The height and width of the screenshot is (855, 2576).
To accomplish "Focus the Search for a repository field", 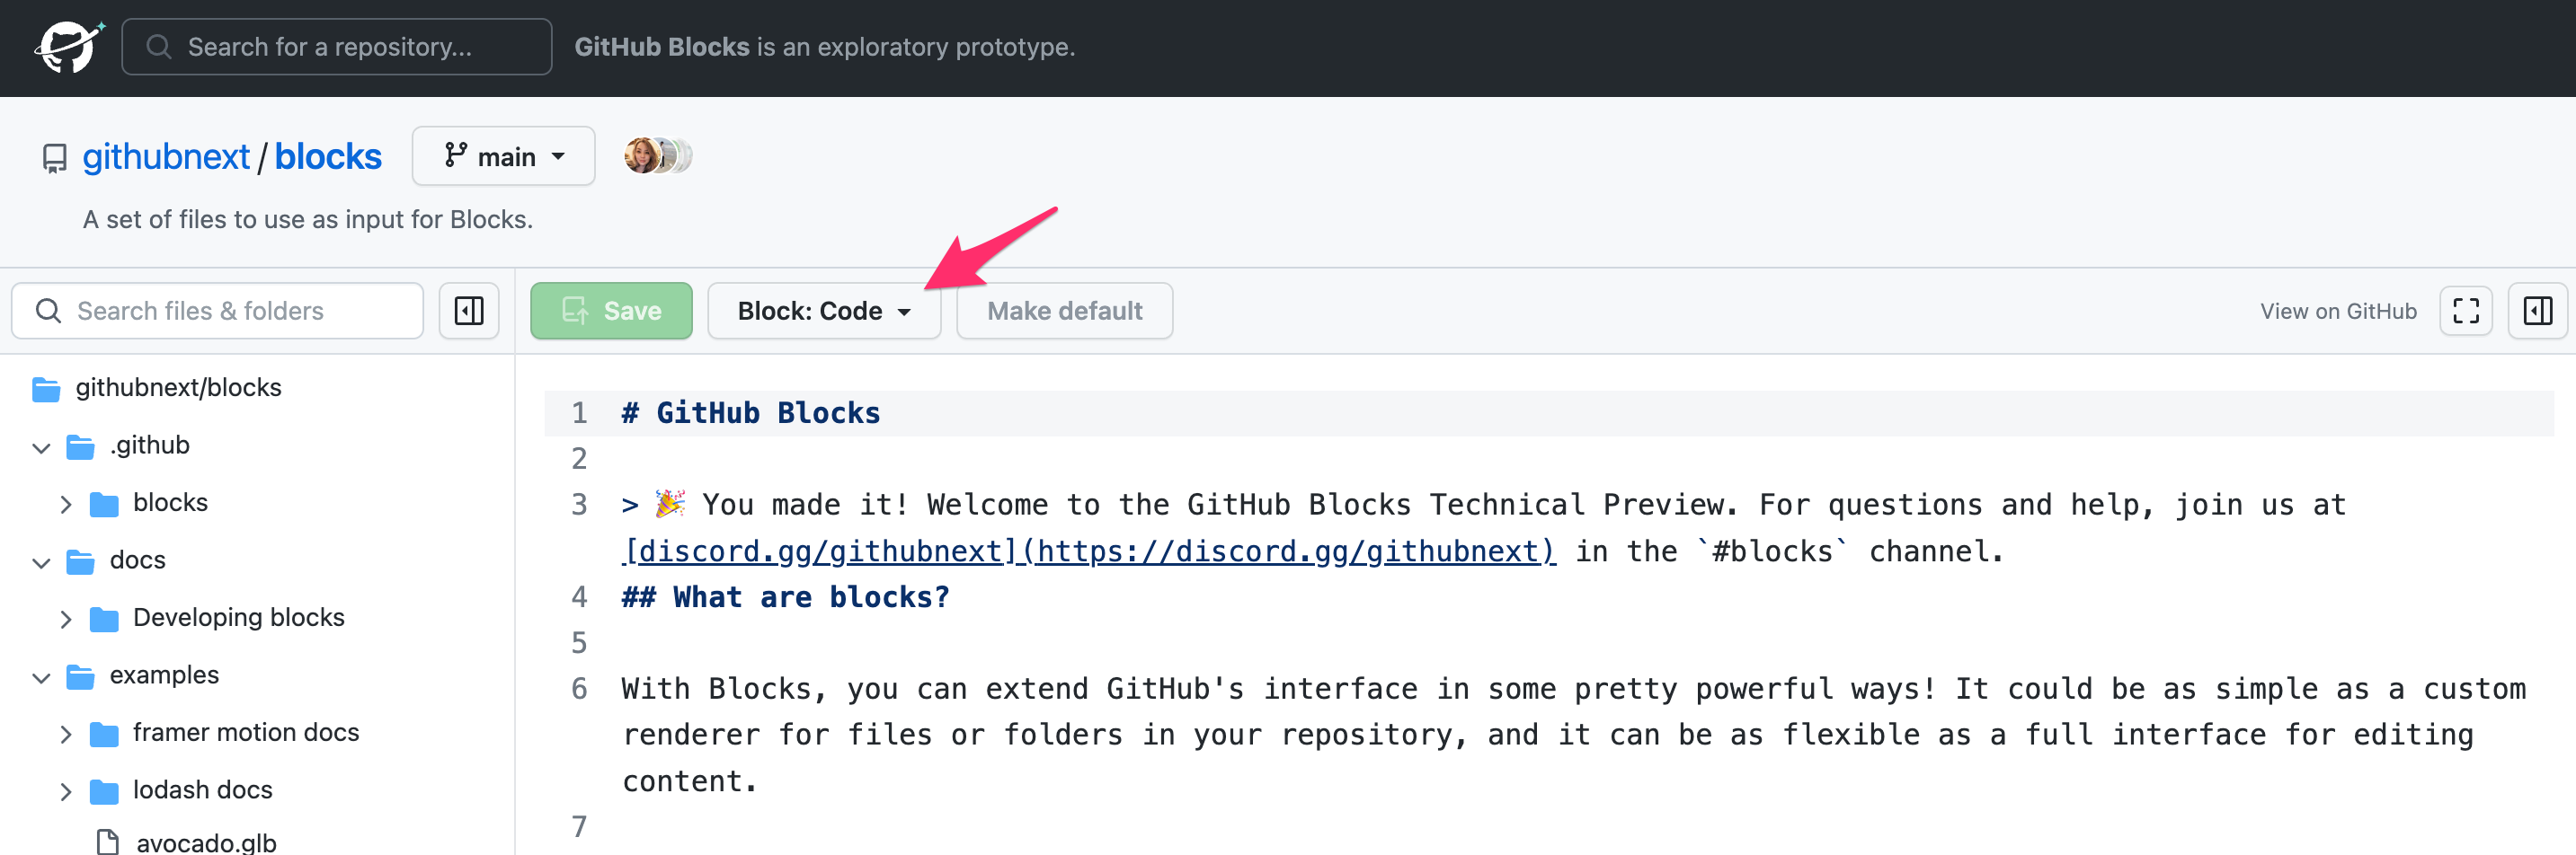I will click(x=336, y=47).
